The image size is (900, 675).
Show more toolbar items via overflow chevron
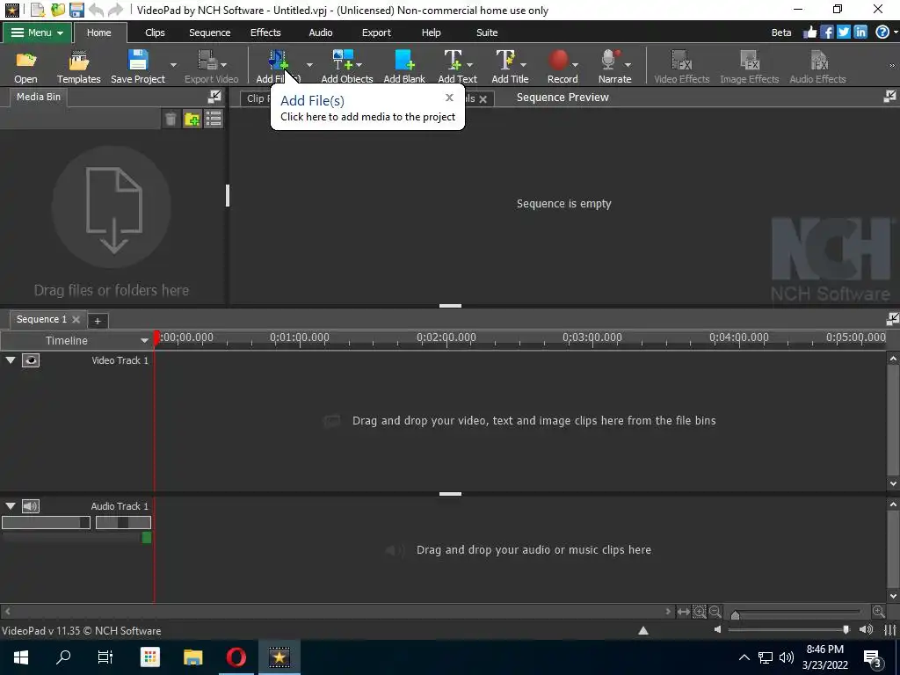892,65
